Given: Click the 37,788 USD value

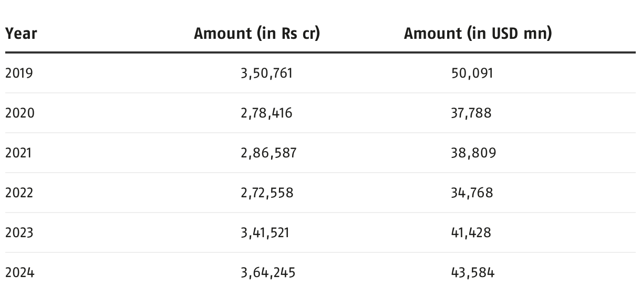Looking at the screenshot, I should 471,113.
